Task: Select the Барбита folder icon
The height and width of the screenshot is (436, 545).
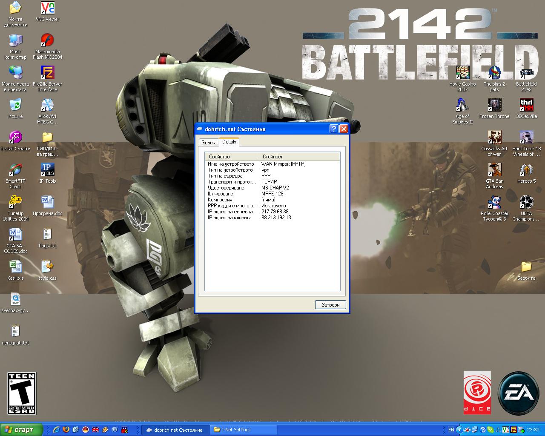Action: 526,271
